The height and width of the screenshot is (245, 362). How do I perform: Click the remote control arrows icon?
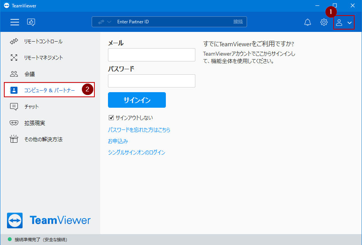pos(14,41)
